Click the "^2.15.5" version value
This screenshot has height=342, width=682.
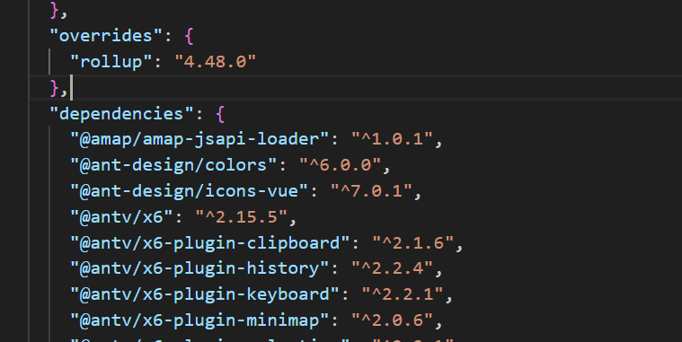click(x=242, y=216)
